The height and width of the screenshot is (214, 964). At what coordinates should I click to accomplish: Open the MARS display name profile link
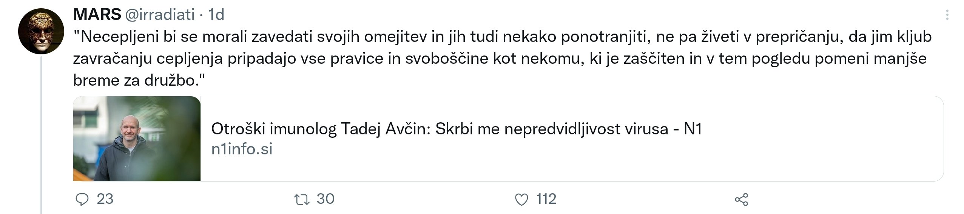pyautogui.click(x=97, y=15)
